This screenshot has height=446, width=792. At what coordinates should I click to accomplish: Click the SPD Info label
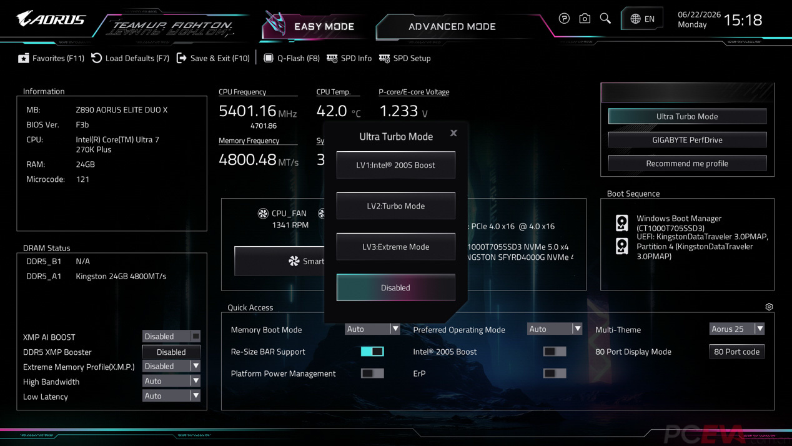tap(356, 58)
